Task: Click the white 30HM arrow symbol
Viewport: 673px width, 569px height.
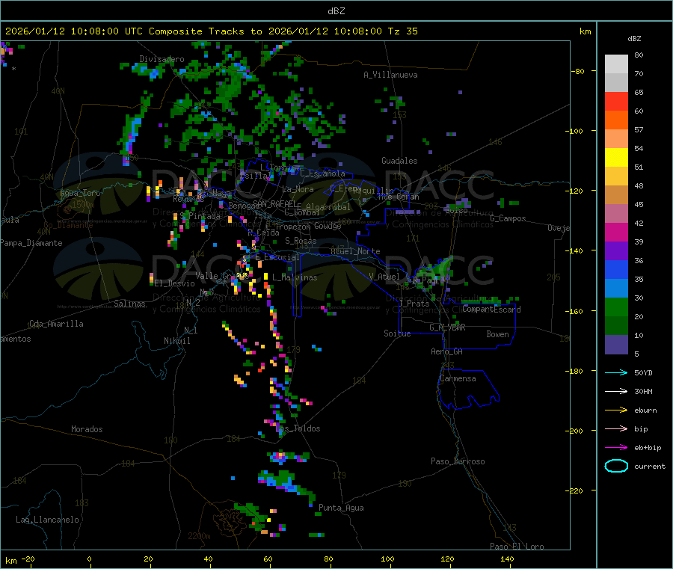Action: tap(616, 391)
